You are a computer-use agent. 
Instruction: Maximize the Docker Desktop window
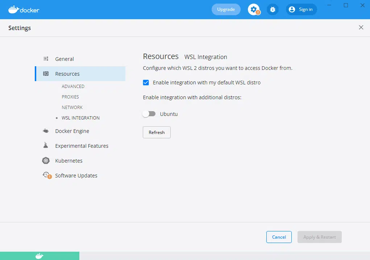(x=346, y=5)
